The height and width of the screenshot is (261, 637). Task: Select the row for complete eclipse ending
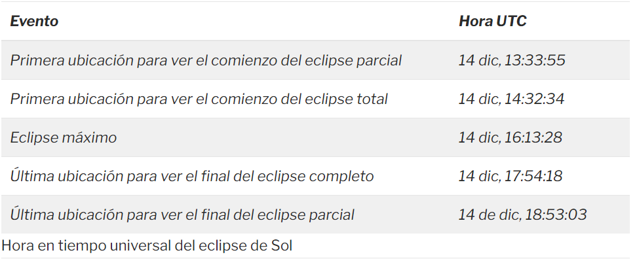coord(315,176)
